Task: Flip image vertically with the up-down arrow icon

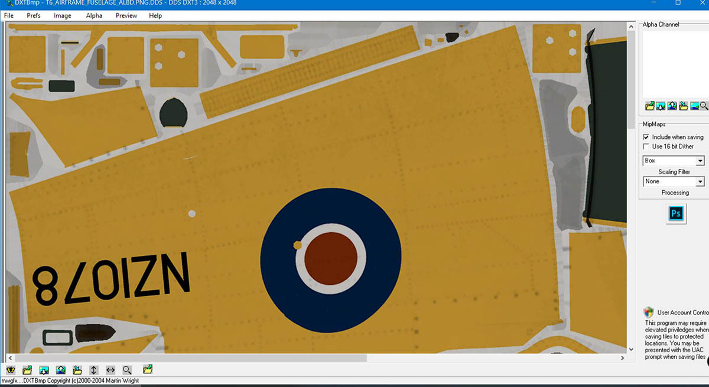Action: (x=93, y=370)
